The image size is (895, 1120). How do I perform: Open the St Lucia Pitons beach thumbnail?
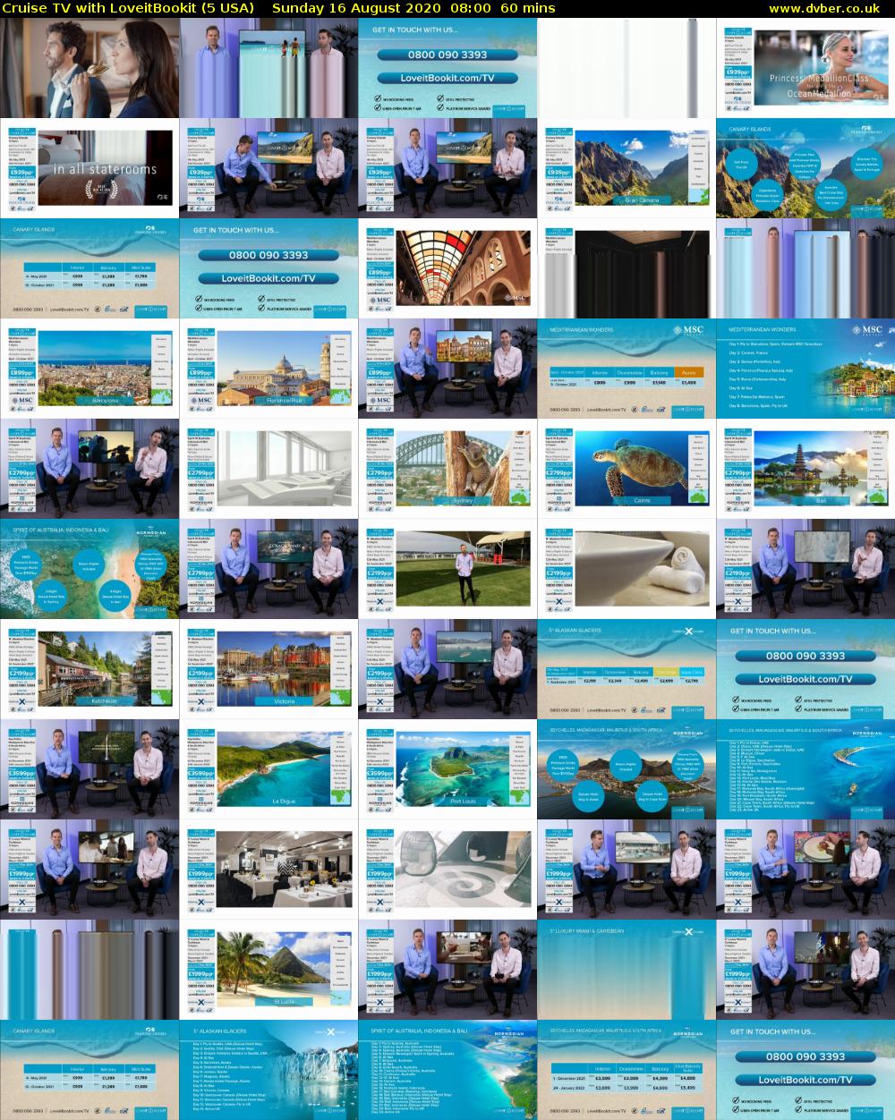(x=268, y=970)
